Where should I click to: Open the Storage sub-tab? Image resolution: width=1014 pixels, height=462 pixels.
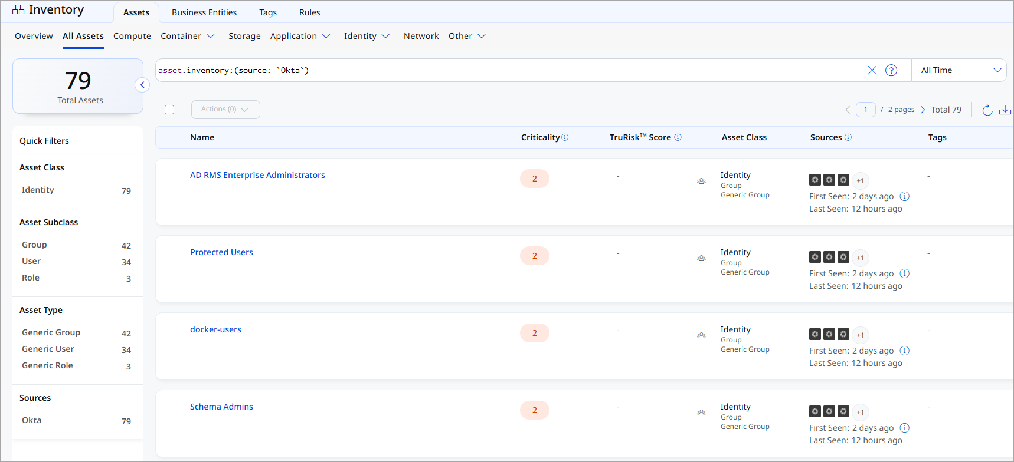[x=244, y=36]
